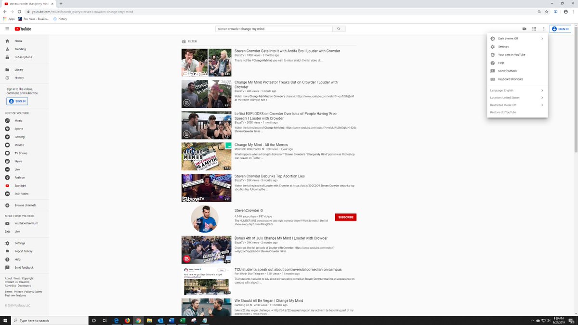578x325 pixels.
Task: Expand Restricted Mode: Off option
Action: pyautogui.click(x=517, y=105)
